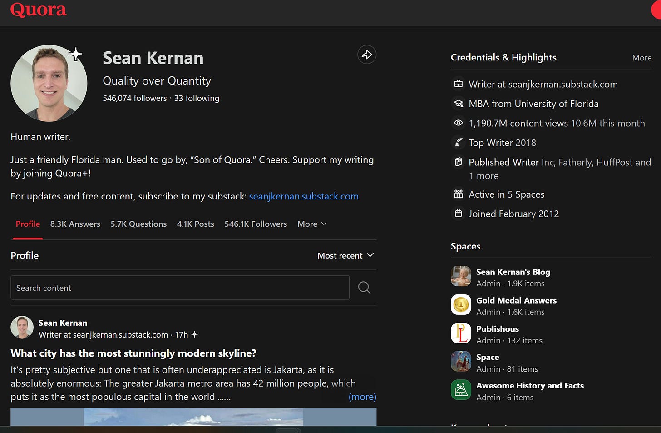The height and width of the screenshot is (433, 661).
Task: Click the Quora logo
Action: [x=38, y=10]
